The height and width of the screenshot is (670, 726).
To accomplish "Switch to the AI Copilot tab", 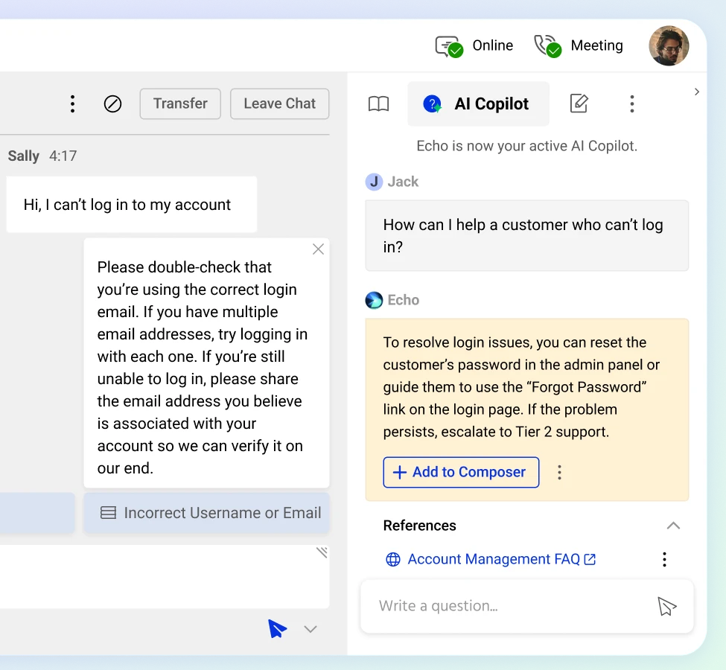I will [x=478, y=103].
